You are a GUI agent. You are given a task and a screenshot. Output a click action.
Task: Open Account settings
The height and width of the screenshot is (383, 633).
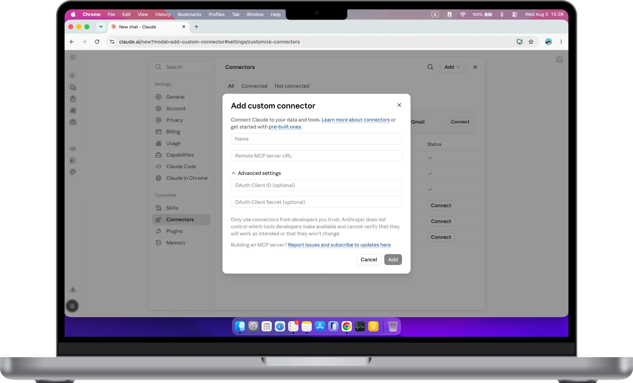[x=181, y=109]
